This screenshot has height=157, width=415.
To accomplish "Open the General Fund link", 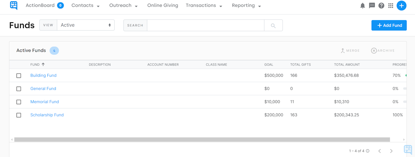I will click(43, 89).
